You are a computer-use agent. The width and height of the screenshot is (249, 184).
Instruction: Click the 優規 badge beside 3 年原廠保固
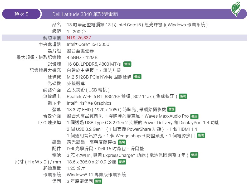(x=98, y=181)
